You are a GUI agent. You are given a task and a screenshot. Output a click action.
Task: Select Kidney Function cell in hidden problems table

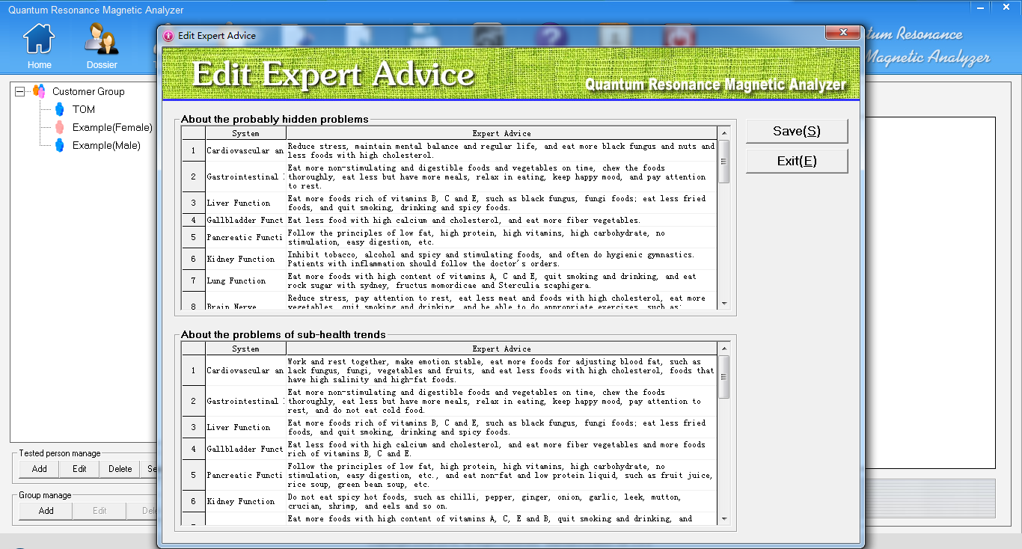tap(245, 259)
